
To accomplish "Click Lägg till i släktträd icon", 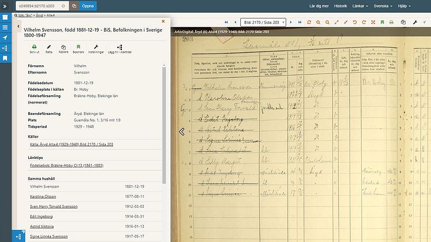I will pyautogui.click(x=120, y=47).
